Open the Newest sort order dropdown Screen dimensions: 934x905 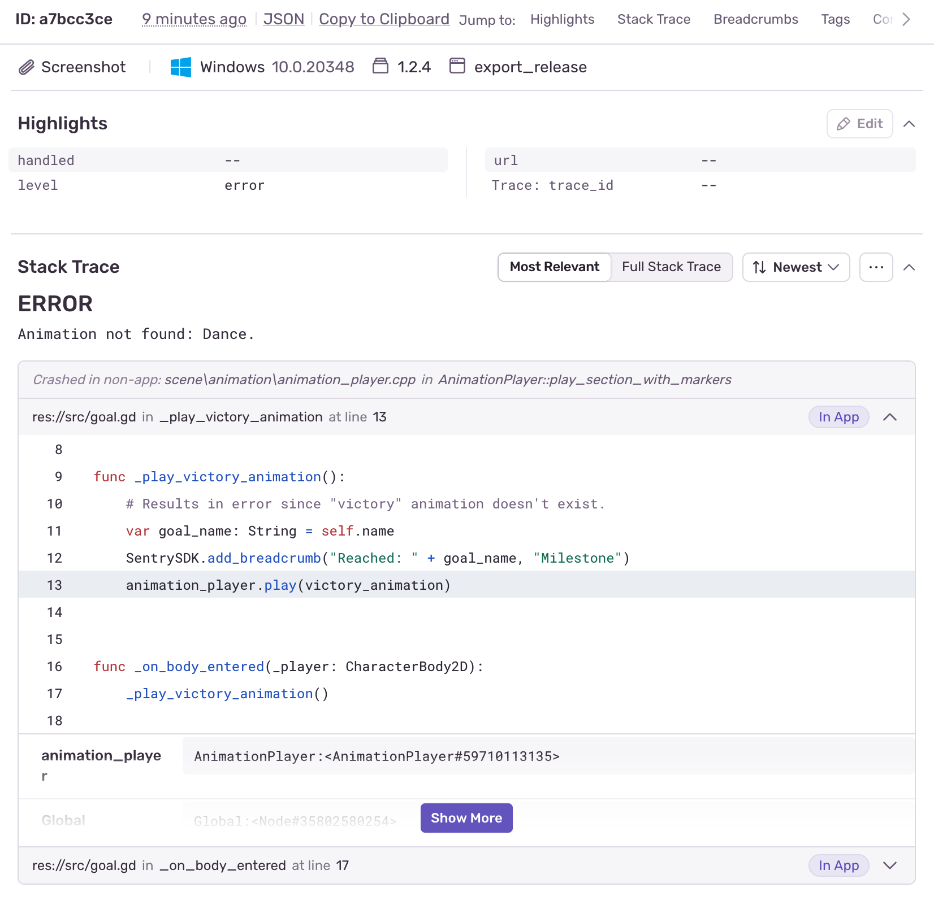(796, 267)
